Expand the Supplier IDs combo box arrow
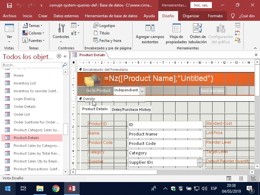This screenshot has width=260, height=195. click(x=200, y=162)
